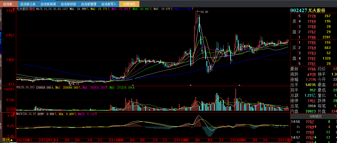Viewport: 337px width, 143px height.
Task: Select buy level 3 price 2263
Action: tap(311, 53)
